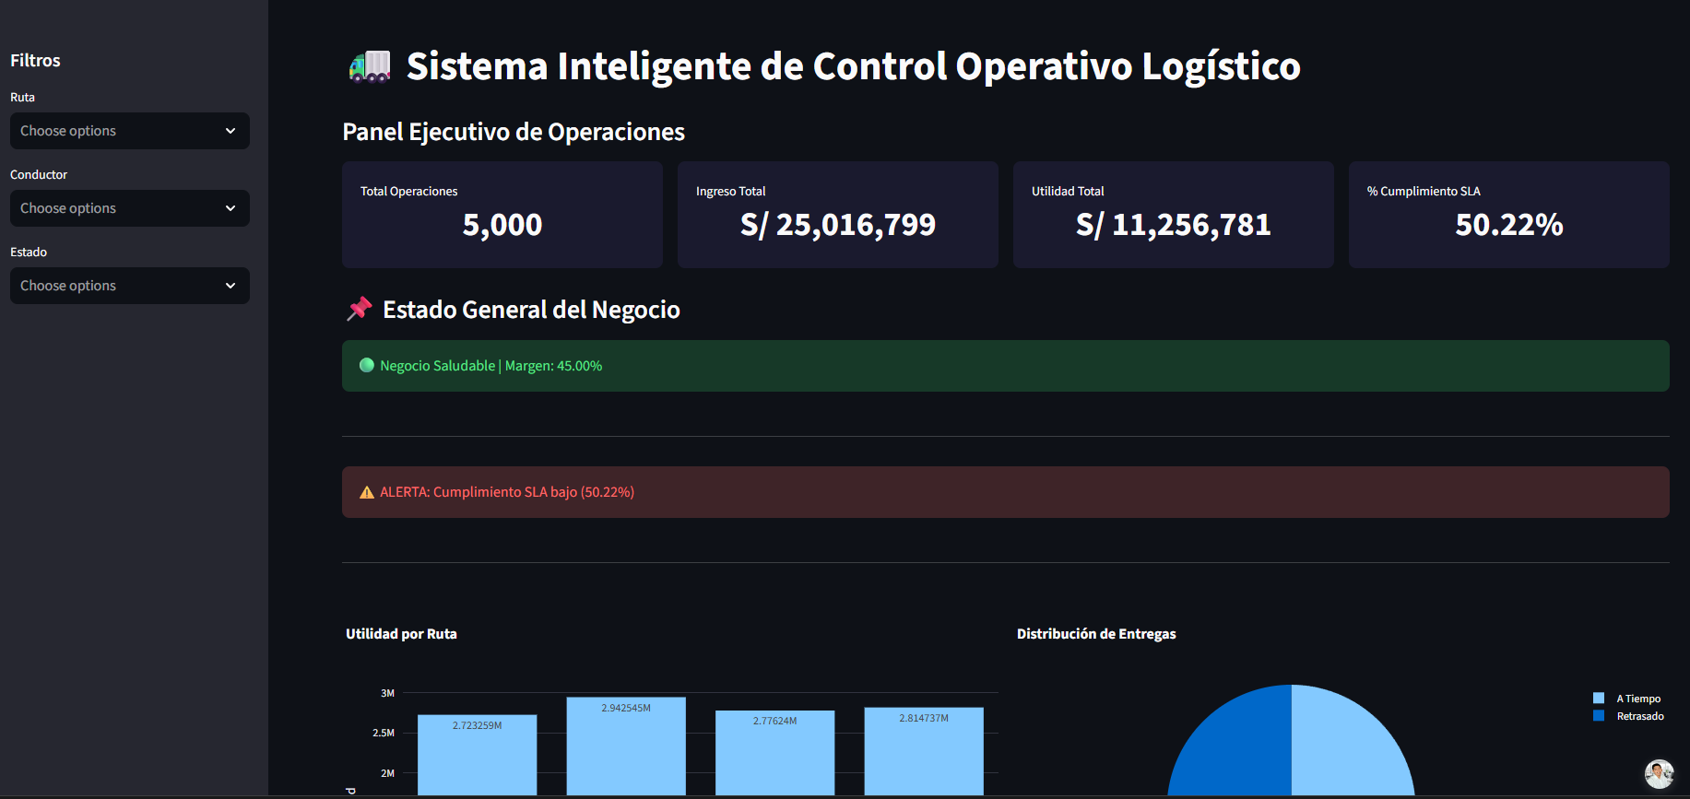Screen dimensions: 1690x799
Task: Click the Retrasado legend label
Action: coord(1640,716)
